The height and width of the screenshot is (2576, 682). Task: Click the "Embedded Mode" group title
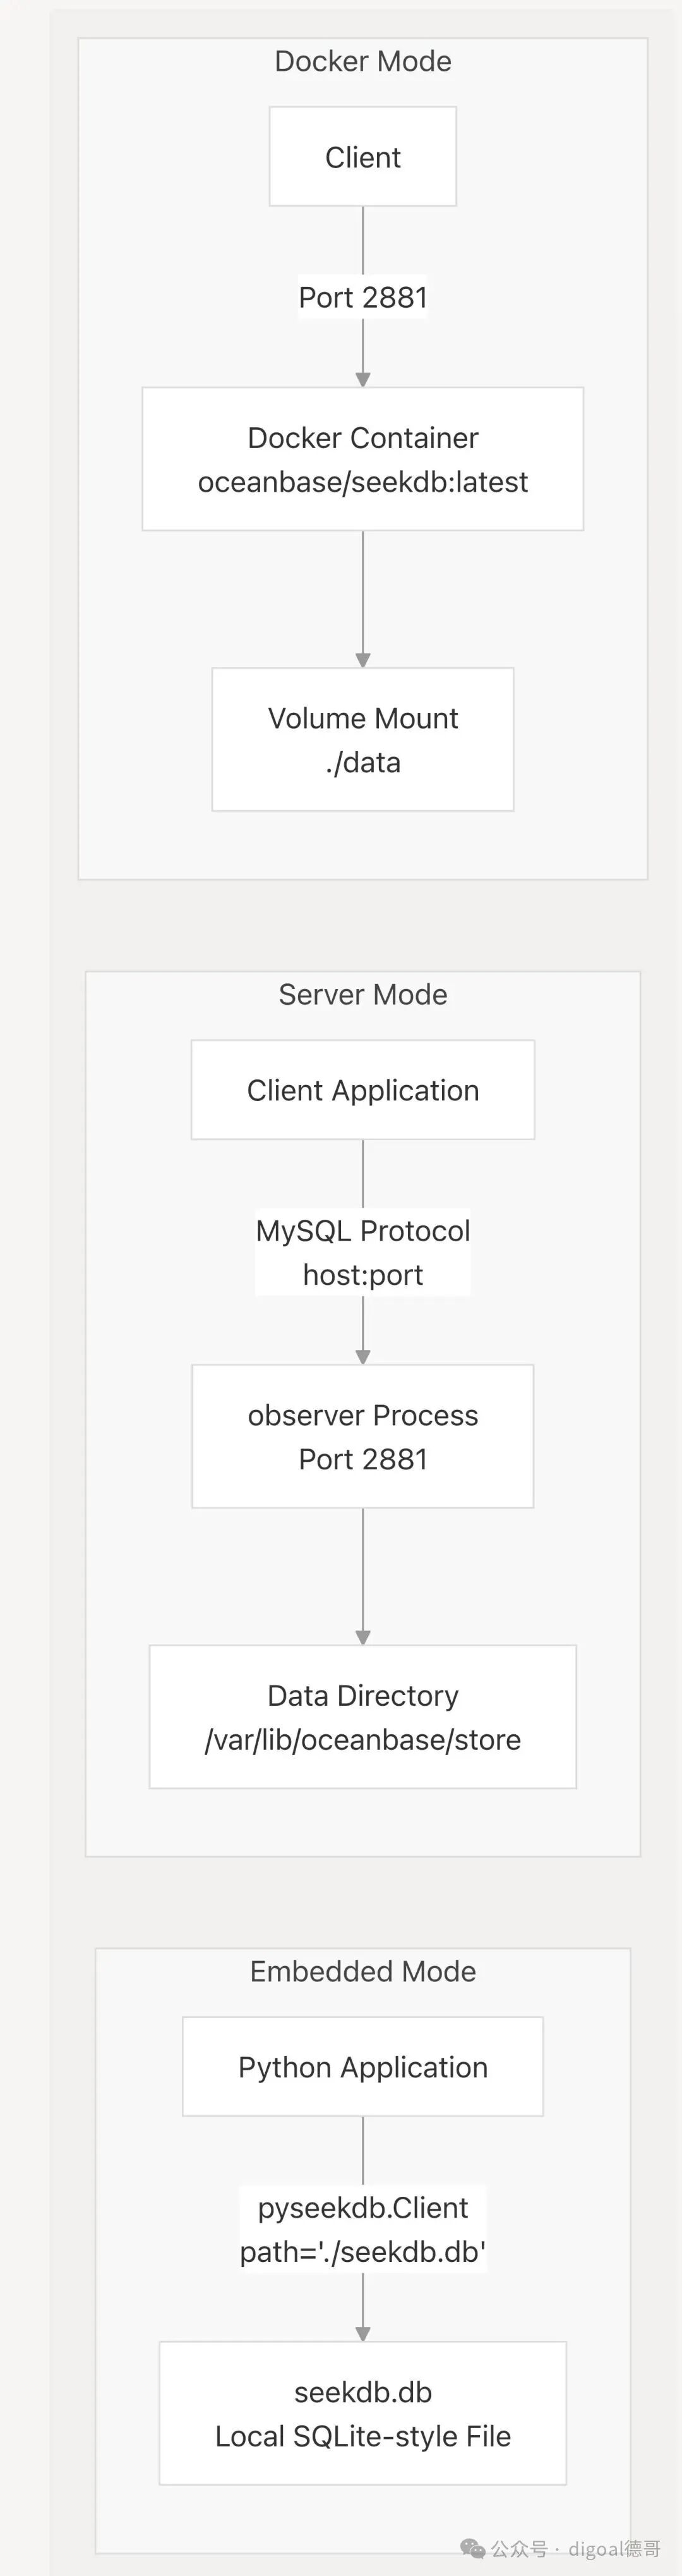362,1972
